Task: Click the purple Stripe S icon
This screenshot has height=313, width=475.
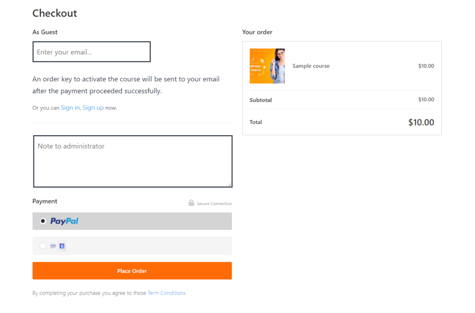Action: click(62, 246)
